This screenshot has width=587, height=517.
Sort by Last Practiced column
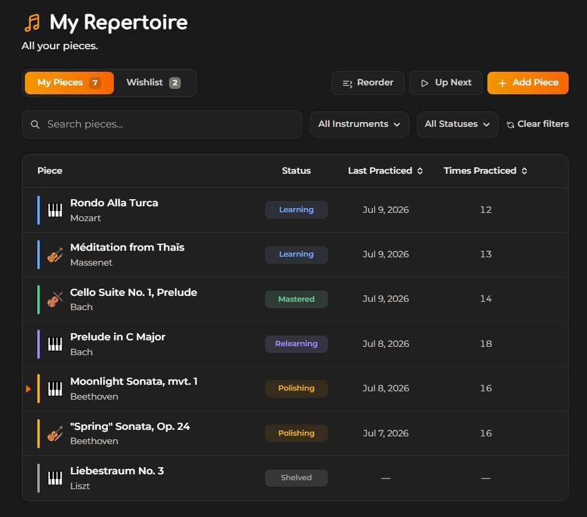click(x=385, y=171)
